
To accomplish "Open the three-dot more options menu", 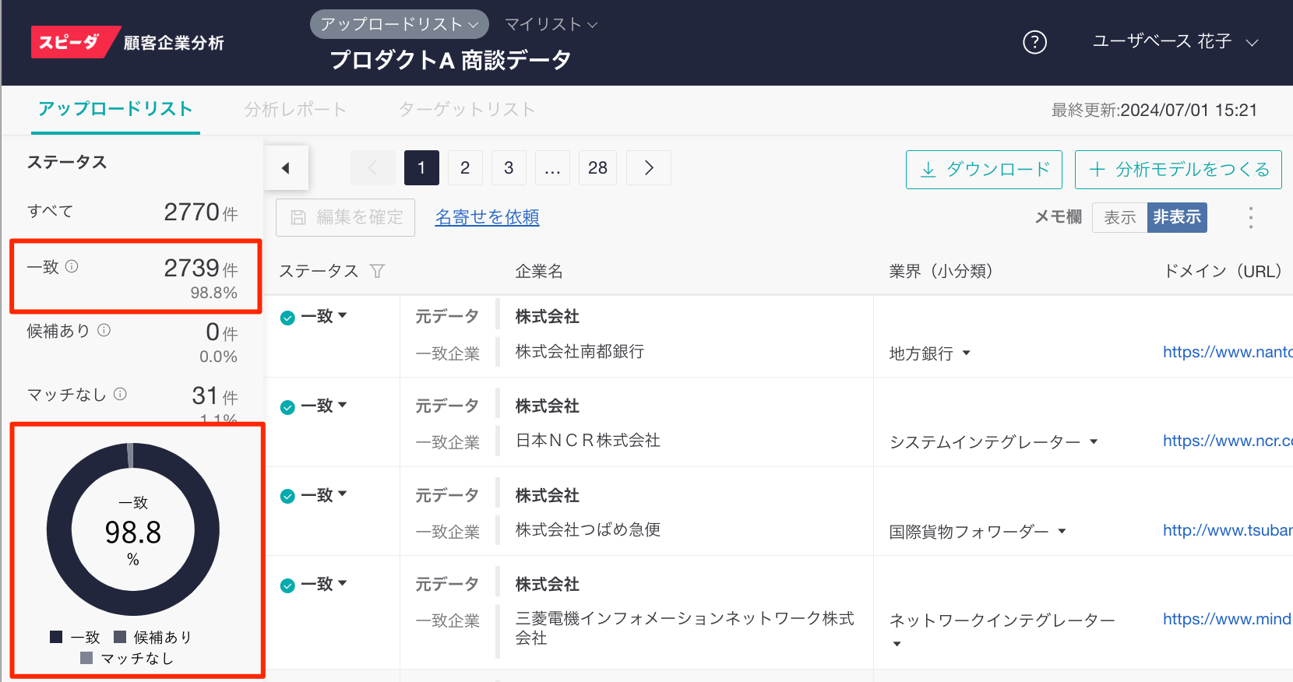I will [x=1250, y=217].
